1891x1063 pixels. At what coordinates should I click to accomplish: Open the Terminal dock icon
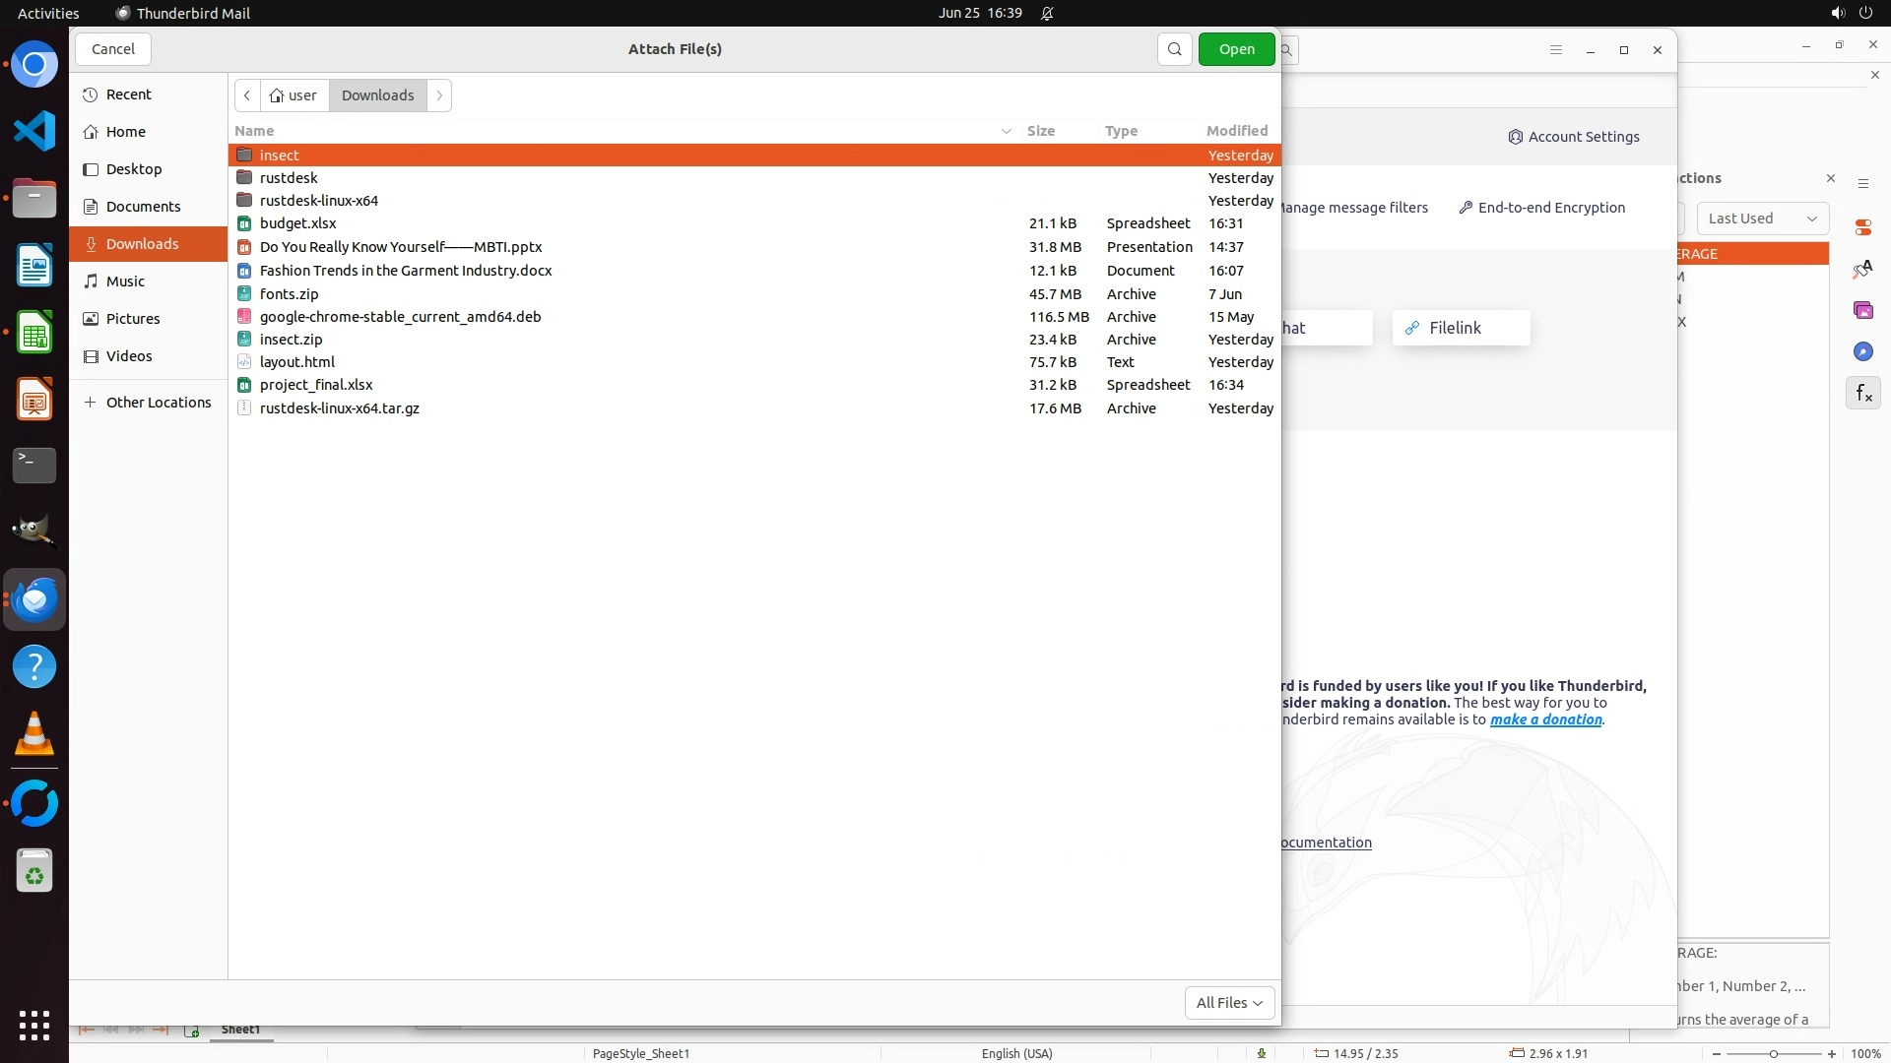point(34,465)
